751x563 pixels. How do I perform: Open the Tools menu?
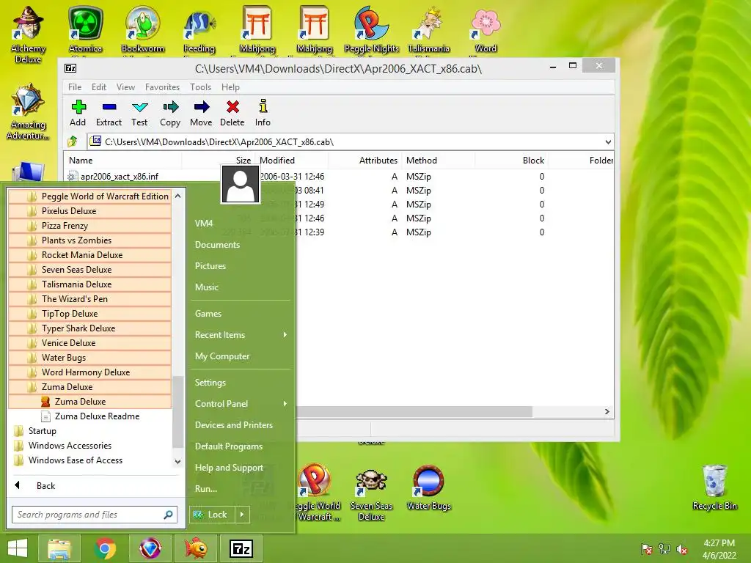click(200, 87)
